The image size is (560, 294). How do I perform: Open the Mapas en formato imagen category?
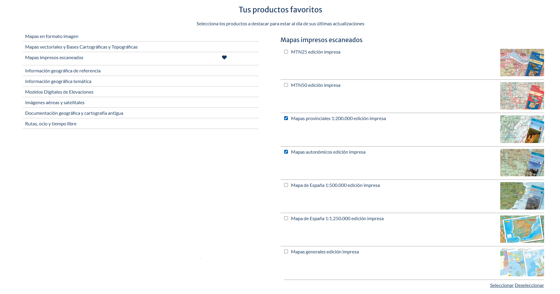pos(52,36)
